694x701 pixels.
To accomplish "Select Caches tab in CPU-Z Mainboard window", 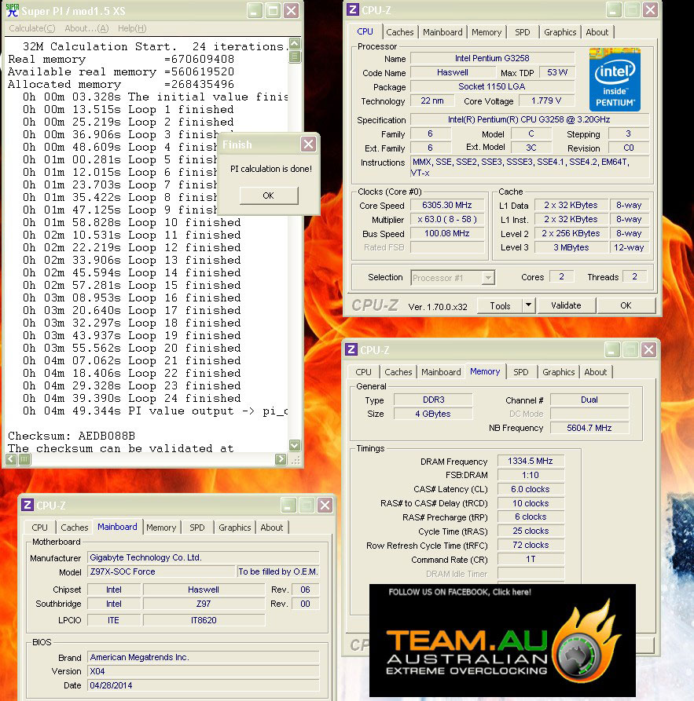I will click(75, 528).
